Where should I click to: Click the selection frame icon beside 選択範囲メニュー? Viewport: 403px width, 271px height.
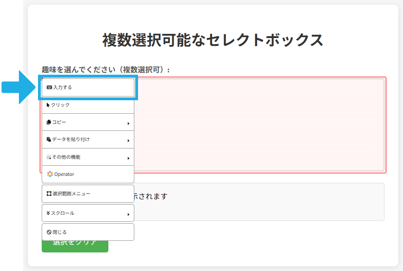(49, 194)
